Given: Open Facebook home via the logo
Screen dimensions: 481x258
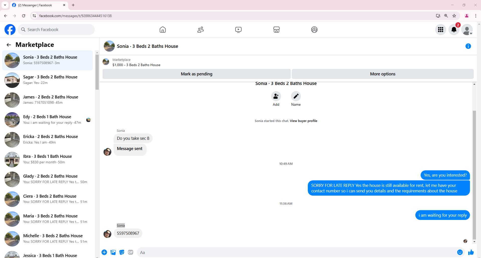Looking at the screenshot, I should [10, 30].
